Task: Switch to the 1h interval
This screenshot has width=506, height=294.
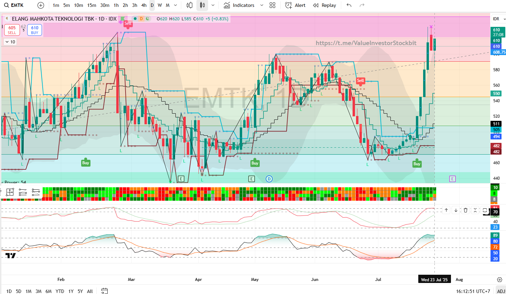Action: click(x=116, y=5)
